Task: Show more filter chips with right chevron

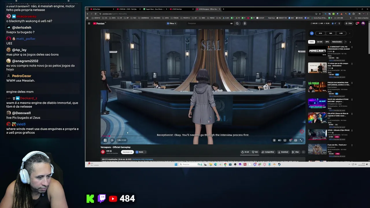Action: pos(350,42)
